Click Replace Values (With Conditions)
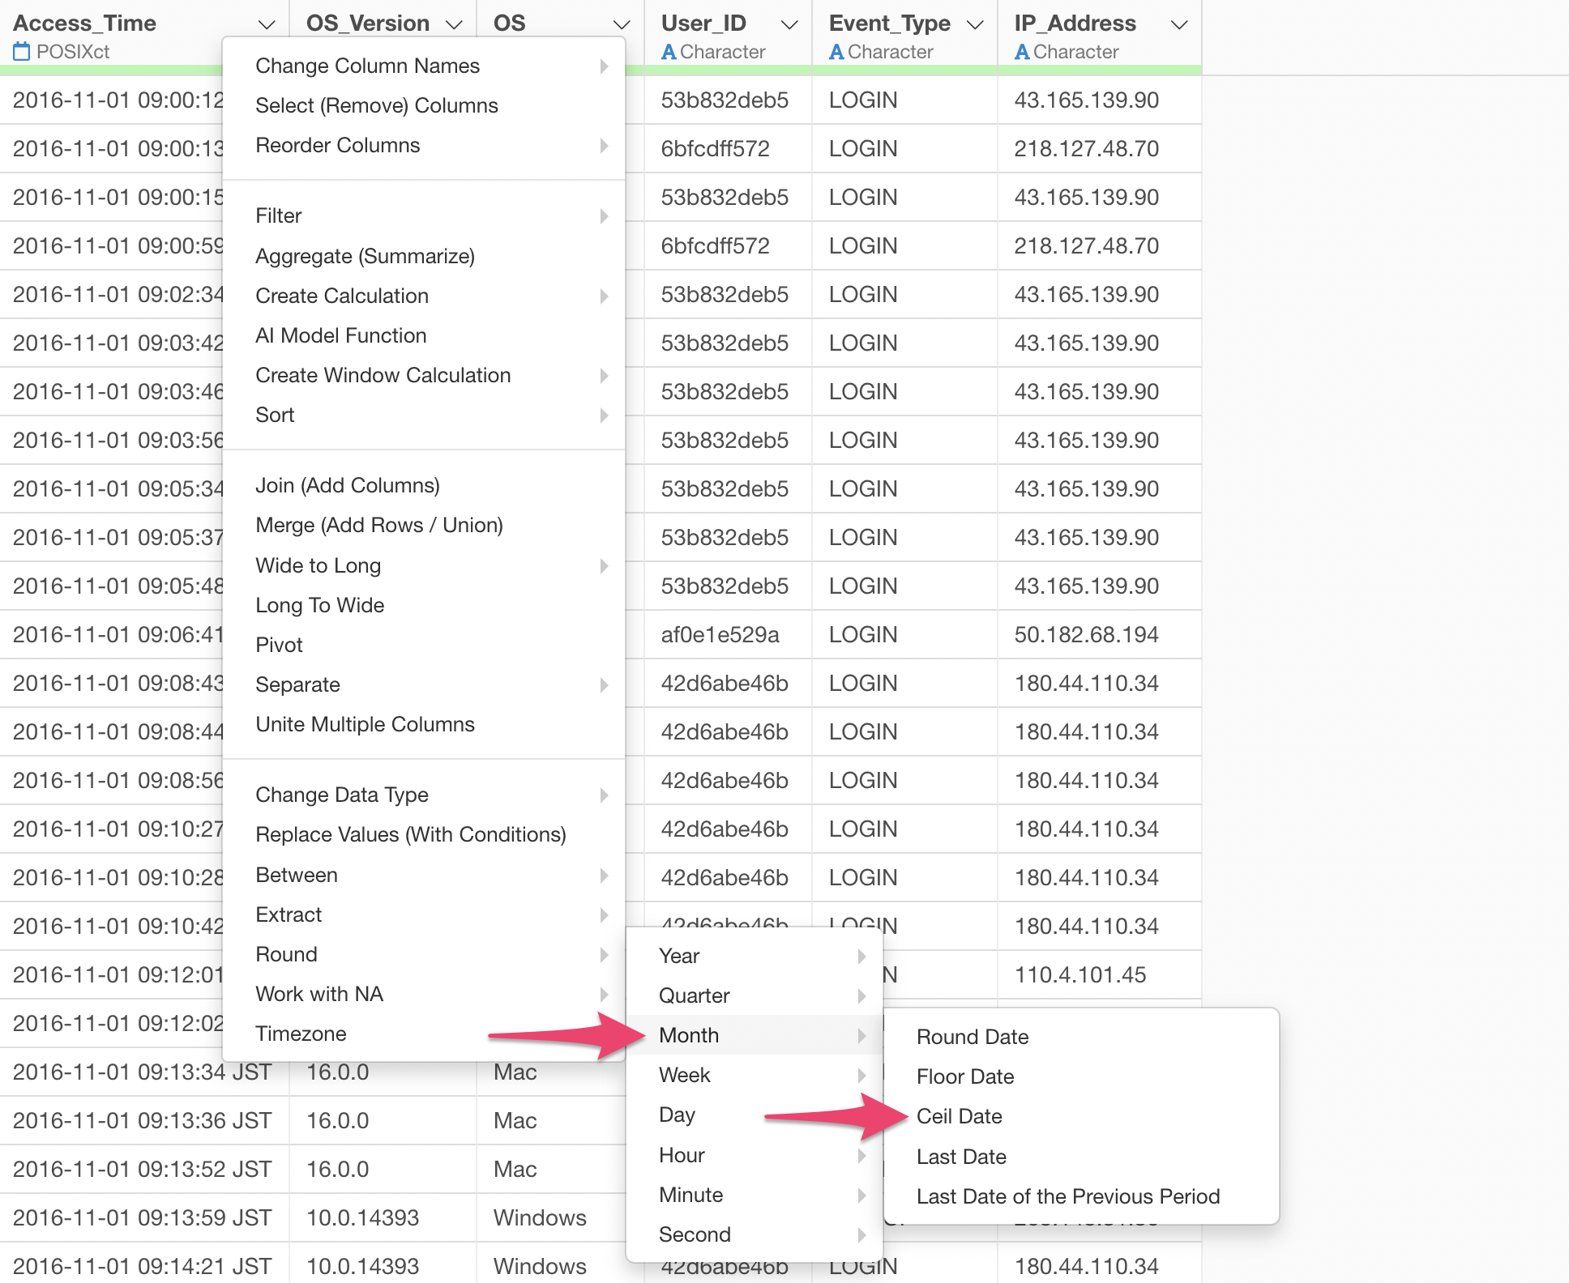1569x1283 pixels. point(410,834)
